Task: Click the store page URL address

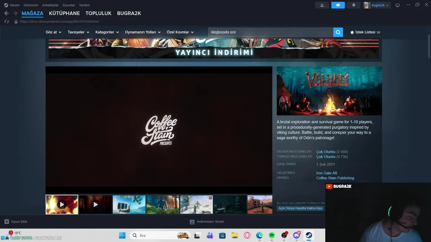Action: [x=59, y=22]
